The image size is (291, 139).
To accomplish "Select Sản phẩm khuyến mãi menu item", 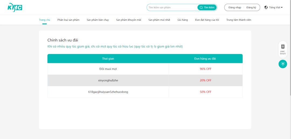I will (x=129, y=20).
